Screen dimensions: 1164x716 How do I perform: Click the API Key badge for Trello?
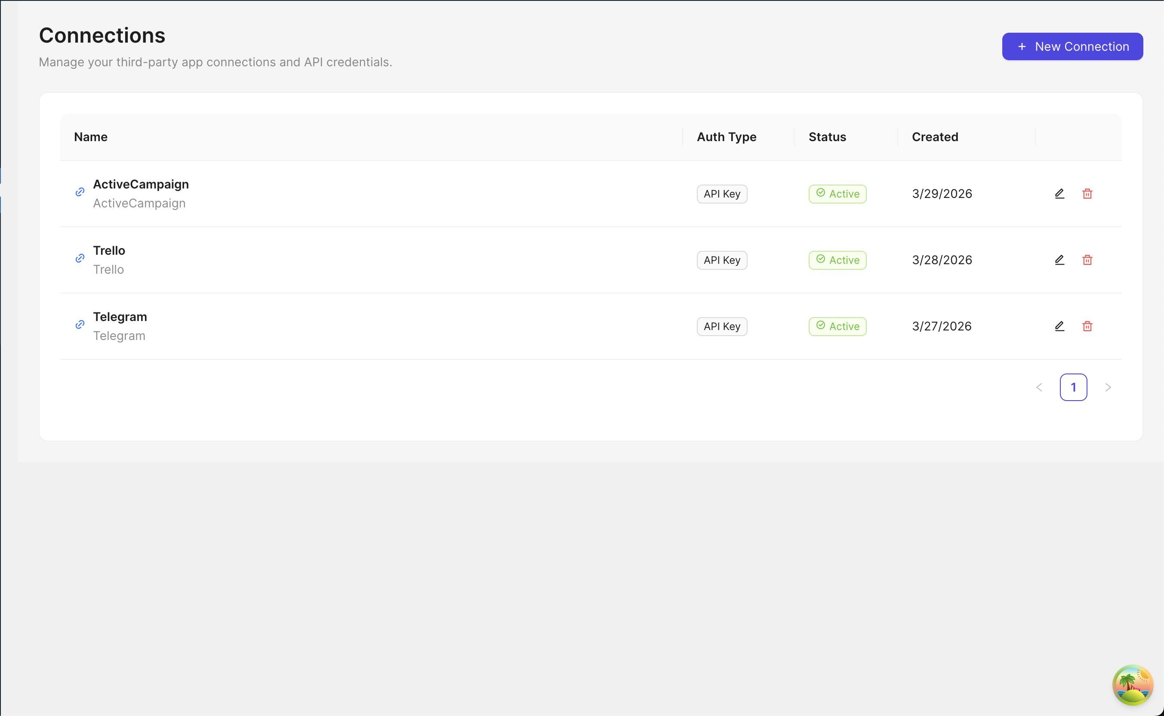[721, 260]
